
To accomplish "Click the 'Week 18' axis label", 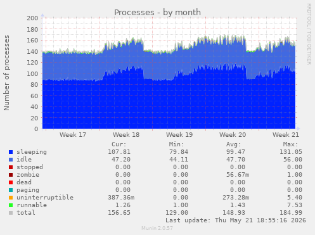I will click(x=126, y=135).
